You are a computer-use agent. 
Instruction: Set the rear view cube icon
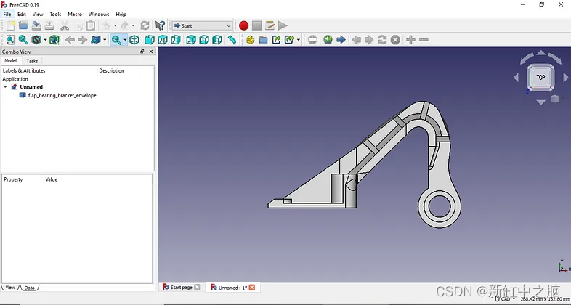pyautogui.click(x=191, y=40)
